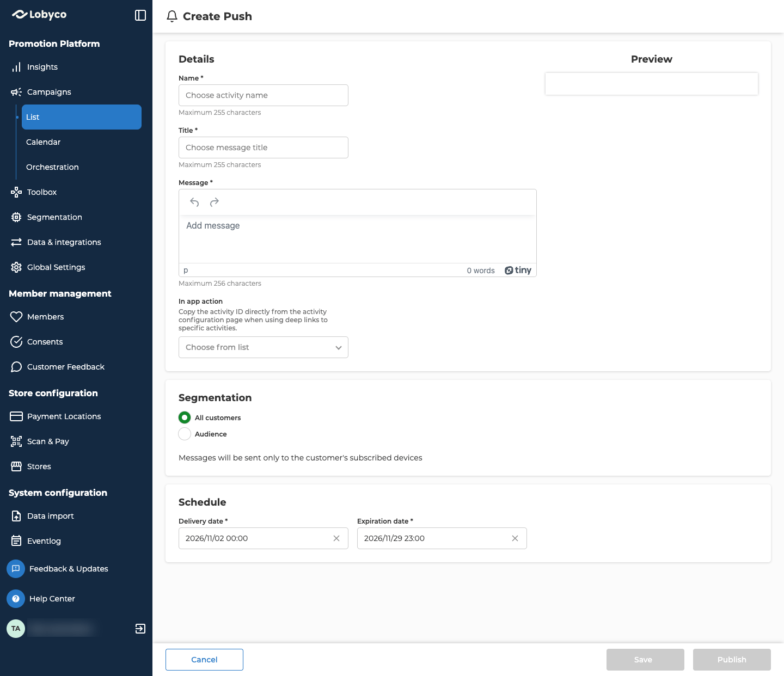Open Toolbox section
The height and width of the screenshot is (676, 784).
(x=42, y=192)
